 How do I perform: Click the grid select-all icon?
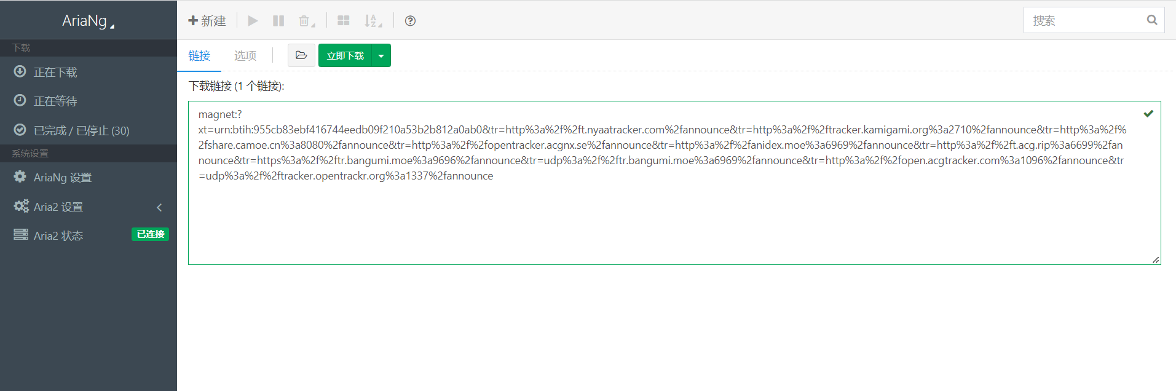(x=344, y=21)
